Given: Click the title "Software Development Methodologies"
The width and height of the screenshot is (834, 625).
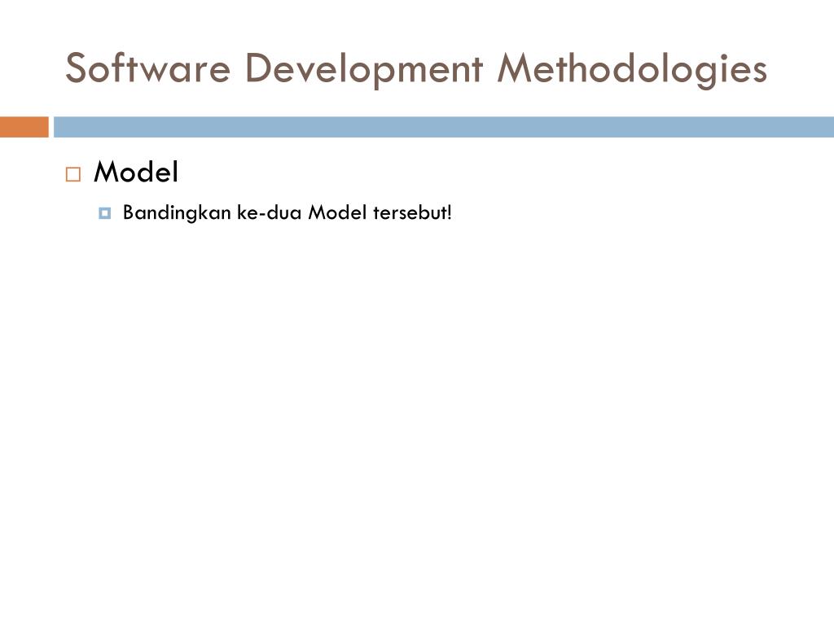Looking at the screenshot, I should coord(416,69).
